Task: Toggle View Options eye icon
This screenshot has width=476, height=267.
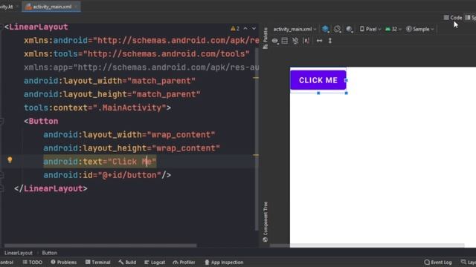Action: pos(275,41)
